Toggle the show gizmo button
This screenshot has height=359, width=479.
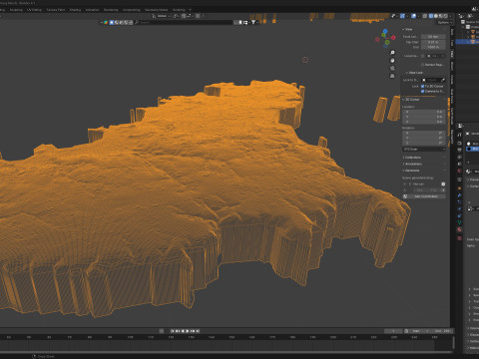pos(402,16)
